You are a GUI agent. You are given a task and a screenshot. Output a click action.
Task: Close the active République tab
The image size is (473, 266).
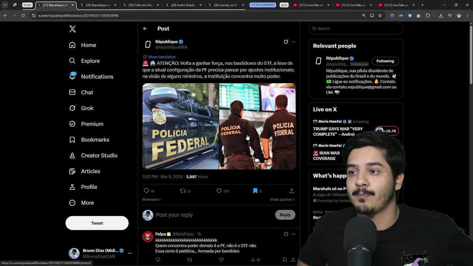[x=73, y=5]
